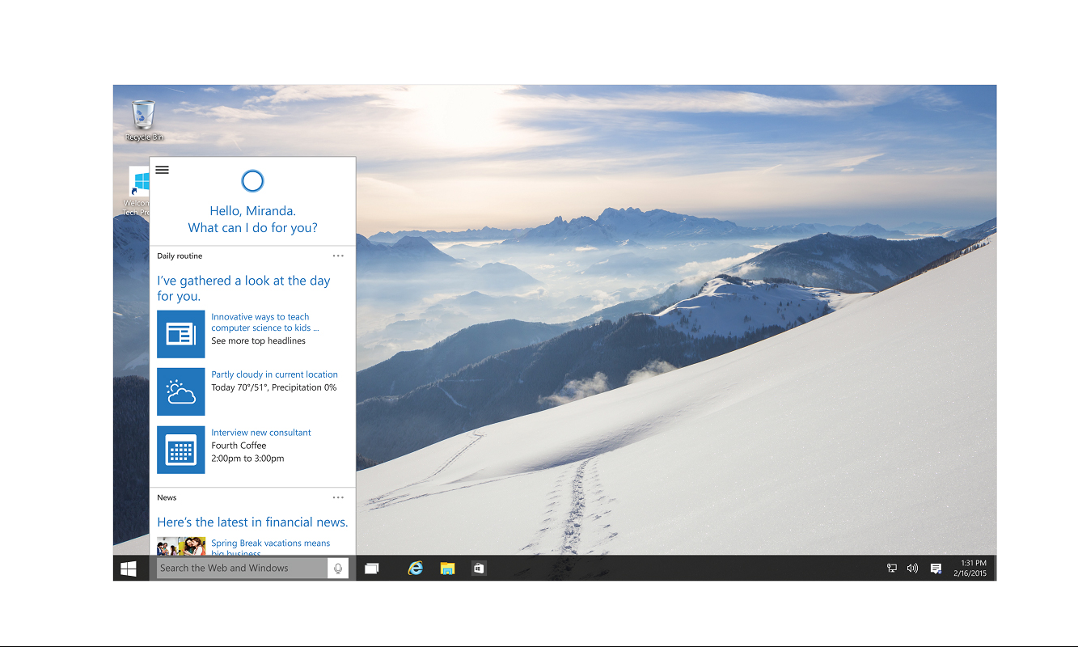1078x647 pixels.
Task: Open the volume control in system tray
Action: pyautogui.click(x=912, y=569)
